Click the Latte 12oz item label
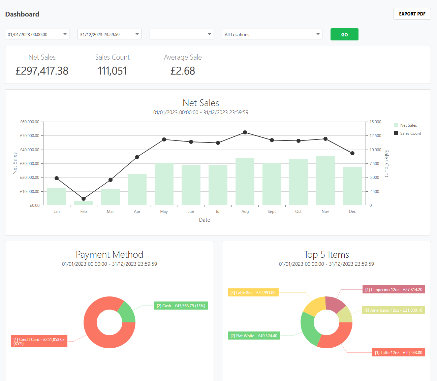This screenshot has height=381, width=437. pos(398,353)
